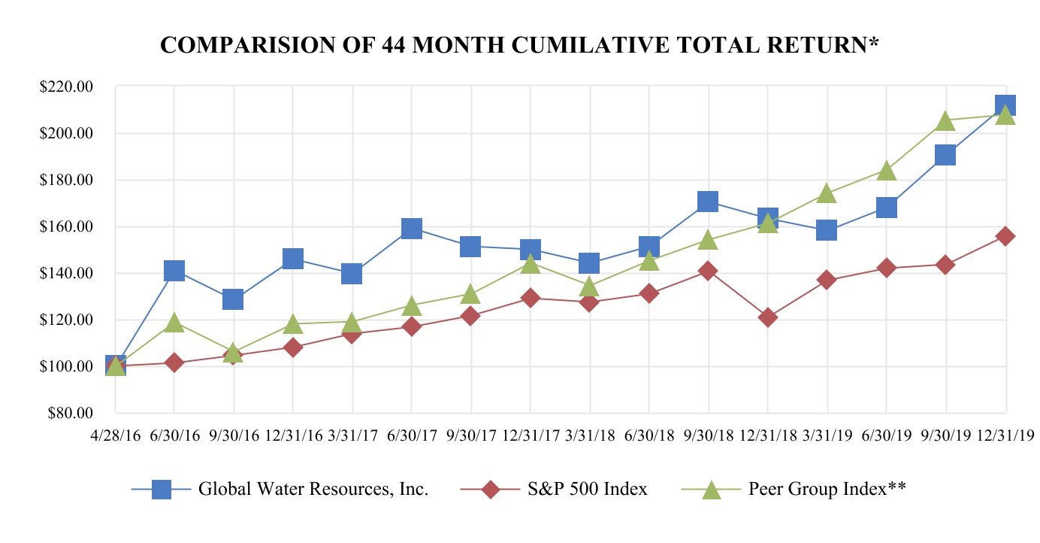
Task: Pick Global Water Resources square at 6/30/17
Action: [411, 229]
